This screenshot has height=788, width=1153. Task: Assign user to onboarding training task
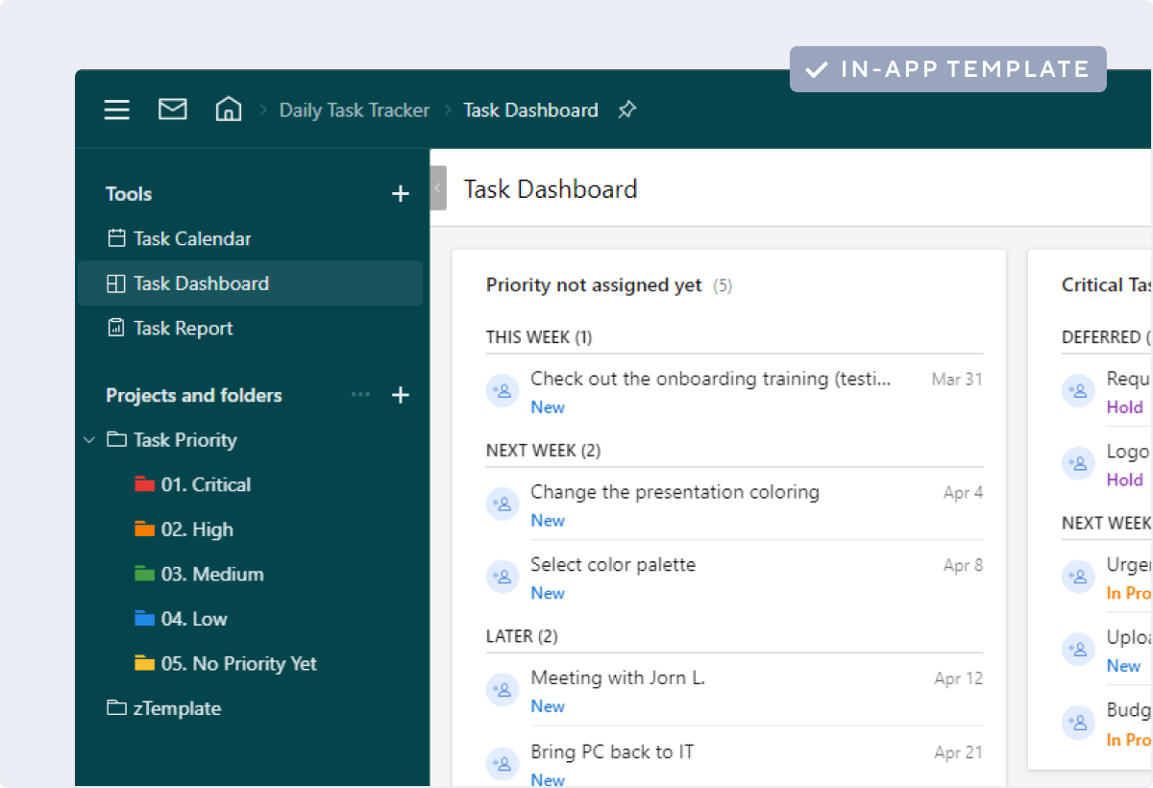point(503,390)
